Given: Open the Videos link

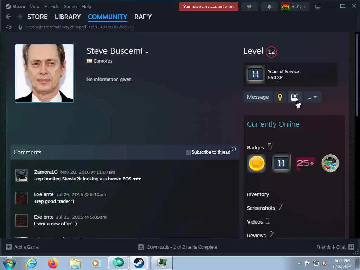Looking at the screenshot, I should [x=255, y=222].
